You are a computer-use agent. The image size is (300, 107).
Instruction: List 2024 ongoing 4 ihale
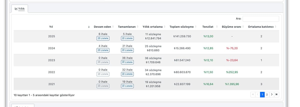[x=103, y=50]
